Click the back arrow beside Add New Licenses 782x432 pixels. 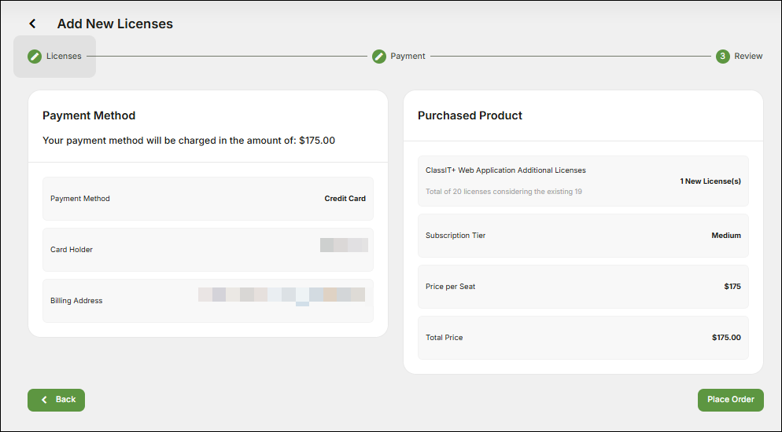click(x=32, y=24)
